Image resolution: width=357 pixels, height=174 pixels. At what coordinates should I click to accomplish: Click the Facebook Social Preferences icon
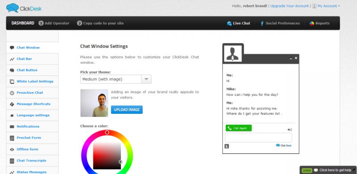pyautogui.click(x=262, y=24)
